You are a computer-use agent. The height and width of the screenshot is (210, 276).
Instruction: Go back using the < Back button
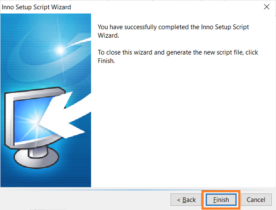pyautogui.click(x=186, y=199)
